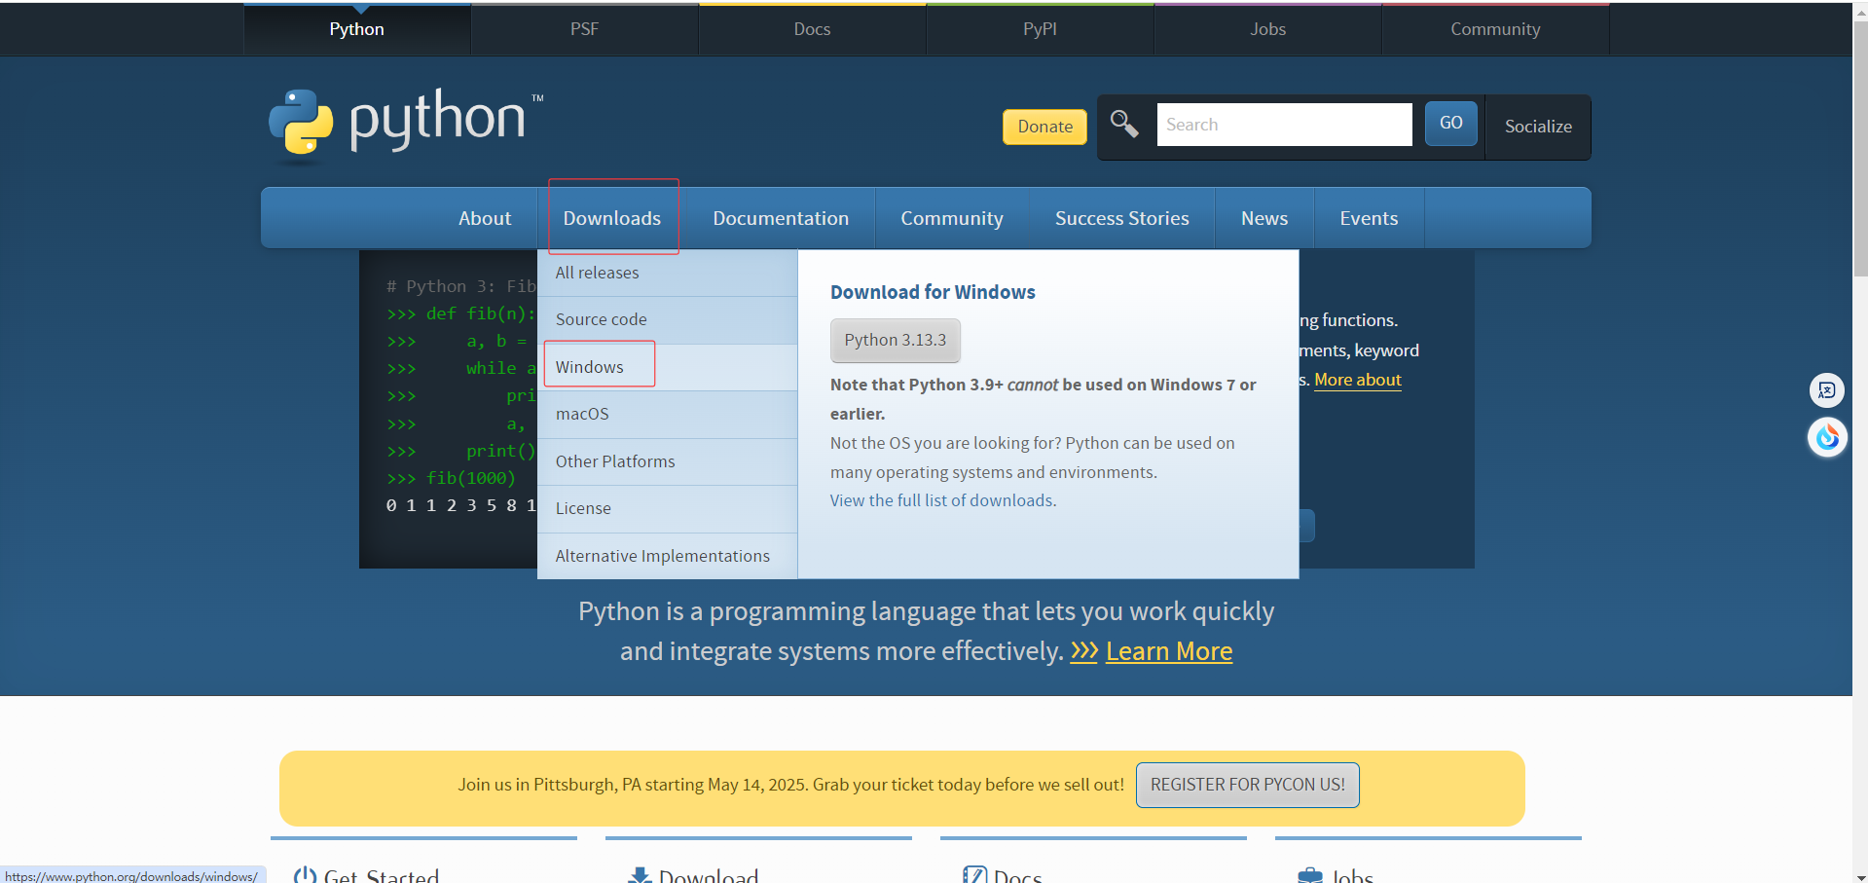Follow the Learn More link
Image resolution: width=1868 pixels, height=883 pixels.
[1168, 650]
